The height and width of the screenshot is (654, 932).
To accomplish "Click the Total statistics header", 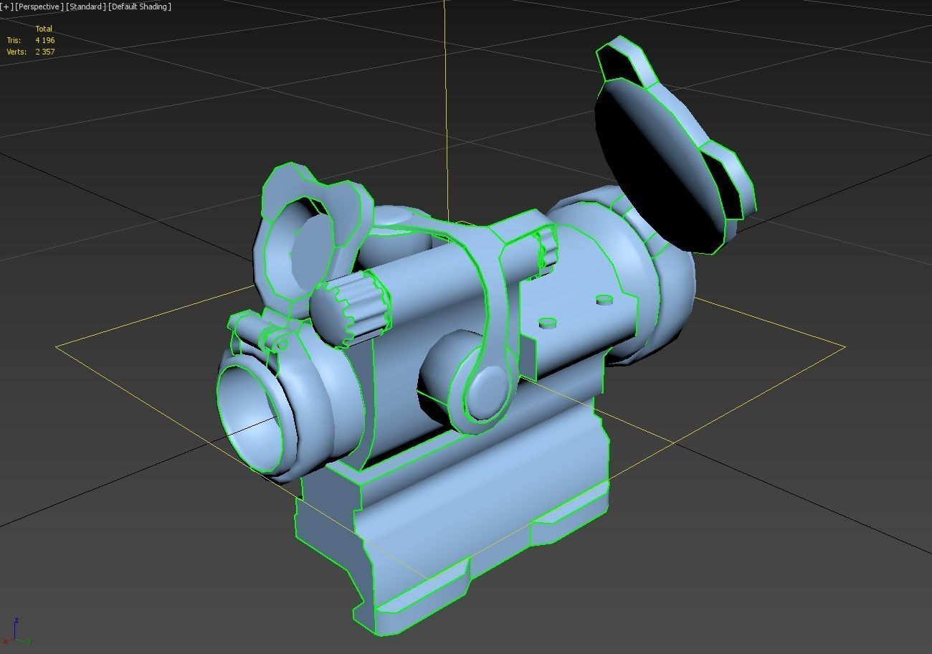I will (x=44, y=29).
